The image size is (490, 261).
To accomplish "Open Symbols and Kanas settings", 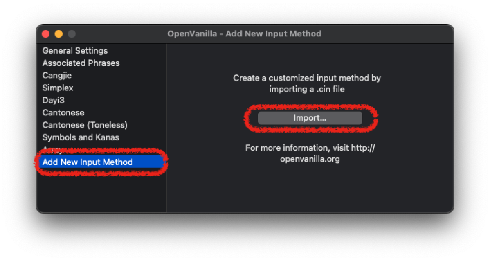I will [x=80, y=138].
